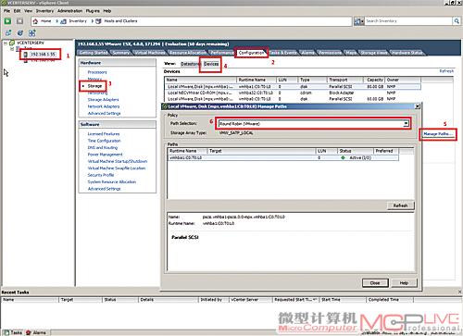
Task: Click the host icon next to 192.168.1.55
Action: [x=26, y=55]
